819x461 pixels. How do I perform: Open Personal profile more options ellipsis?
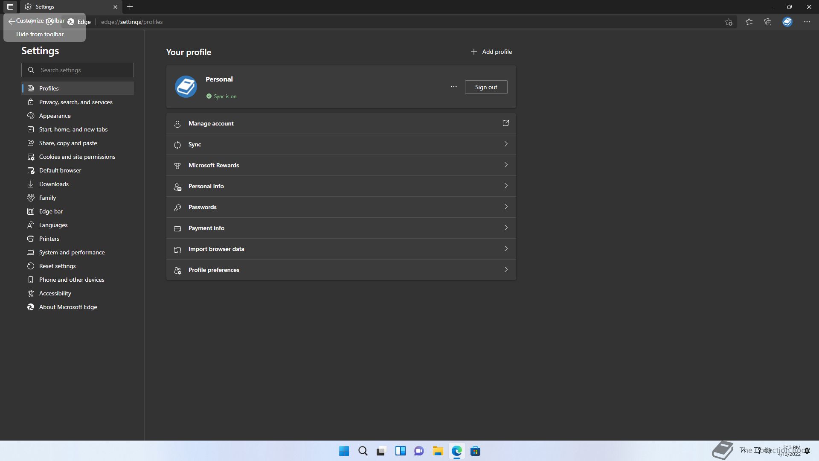pos(454,87)
